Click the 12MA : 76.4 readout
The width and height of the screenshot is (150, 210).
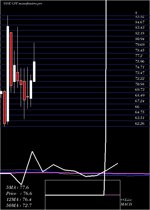(19, 199)
